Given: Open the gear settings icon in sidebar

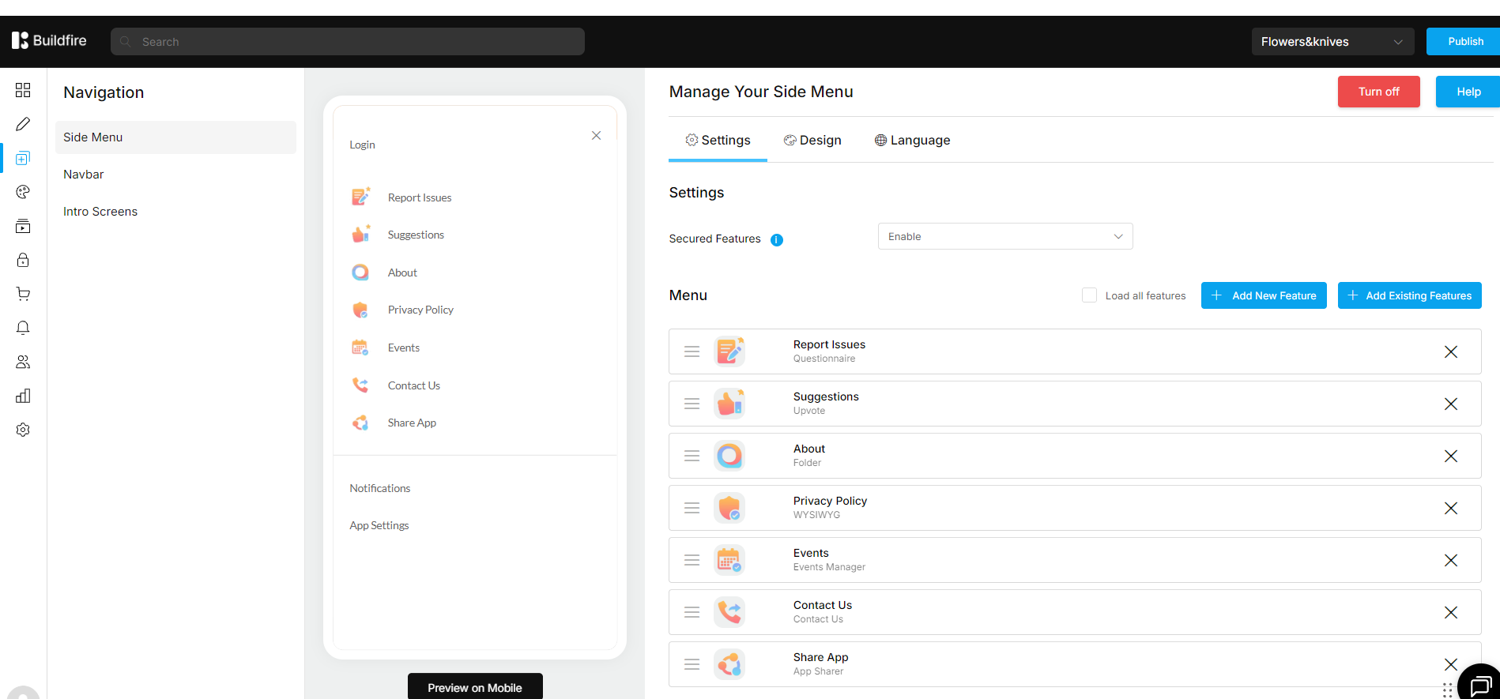Looking at the screenshot, I should coord(23,430).
